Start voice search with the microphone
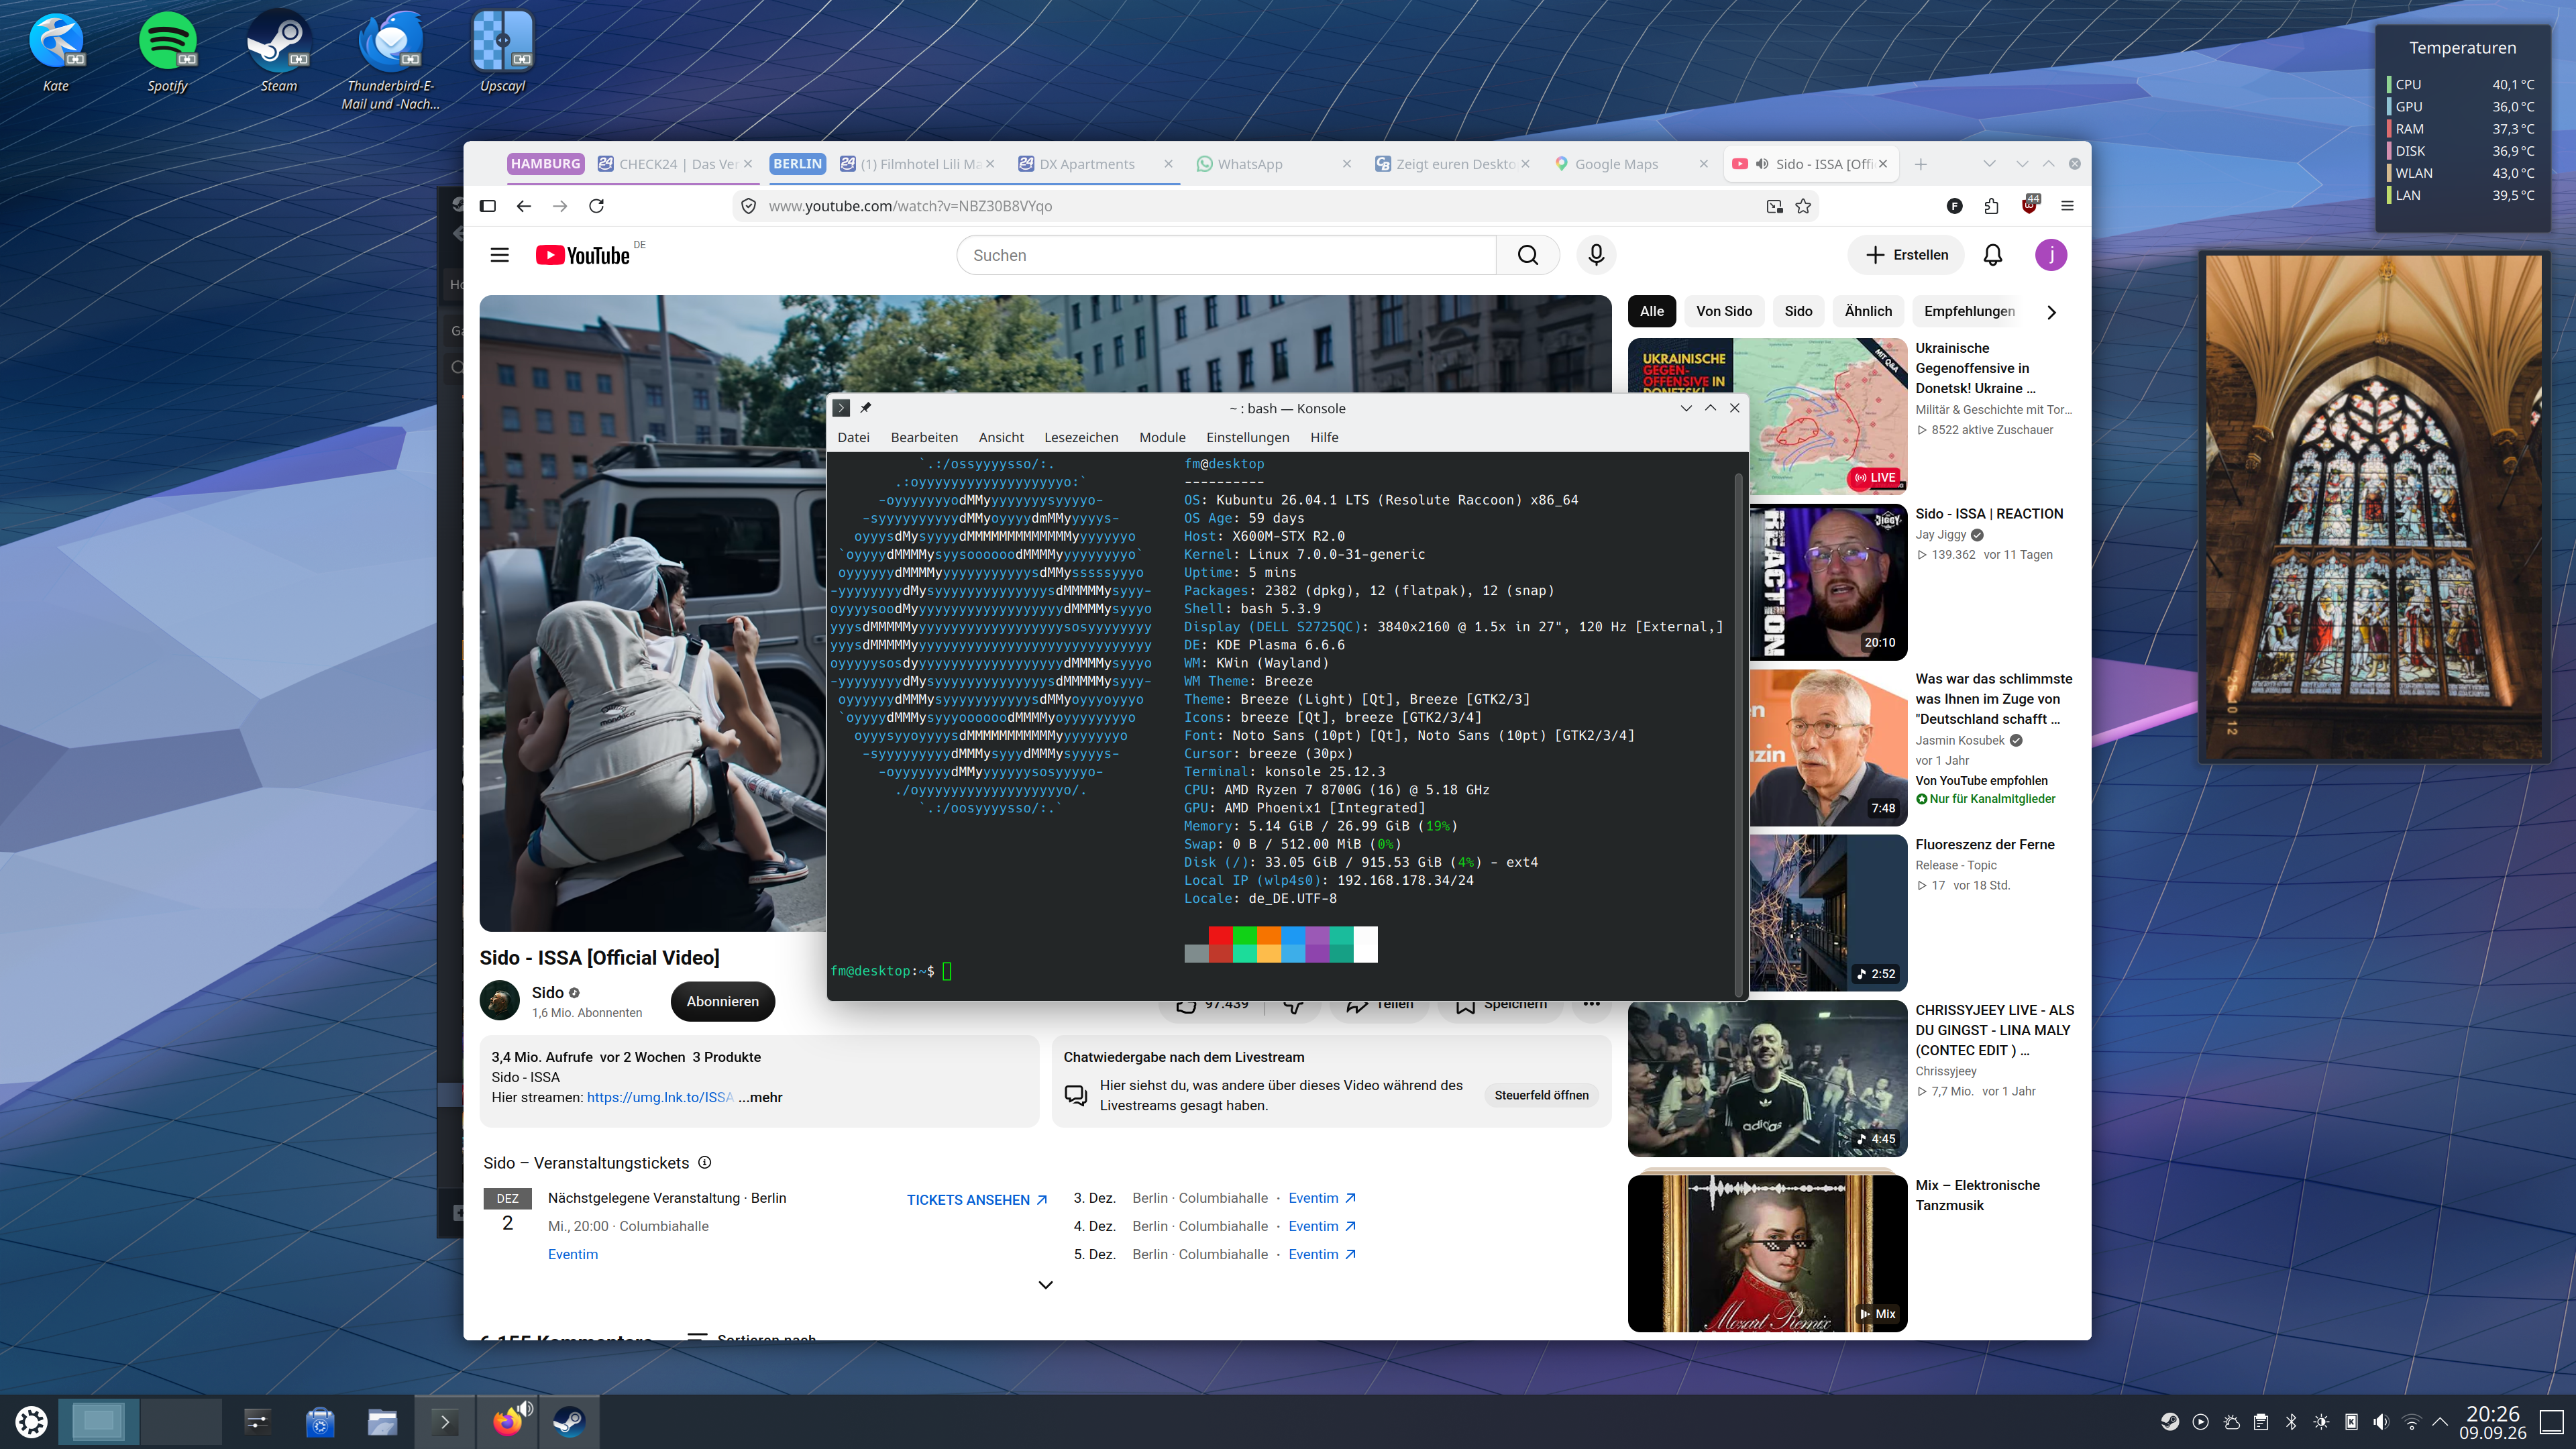Viewport: 2576px width, 1449px height. click(x=1596, y=255)
